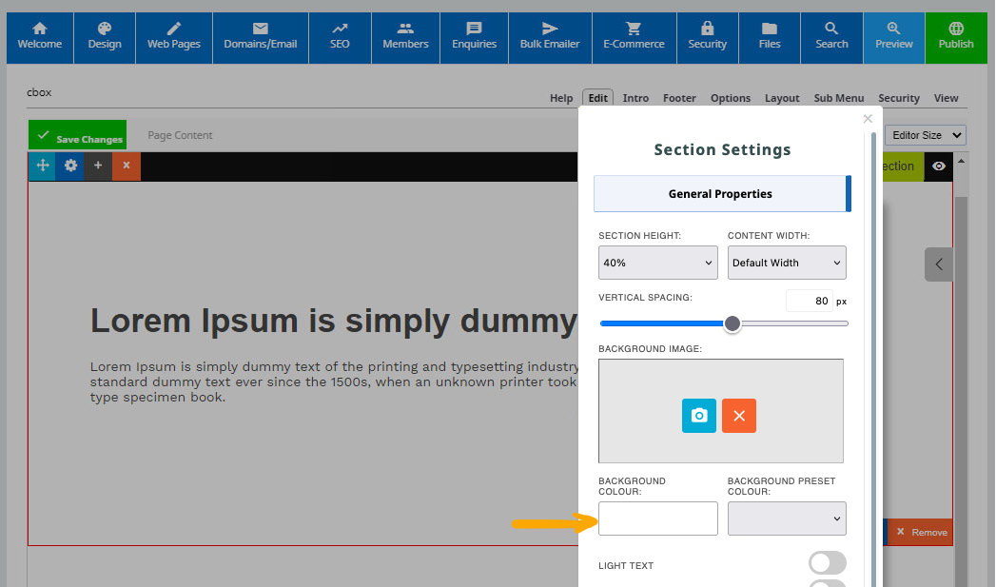The width and height of the screenshot is (996, 587).
Task: Click the plus icon to add section
Action: [98, 166]
